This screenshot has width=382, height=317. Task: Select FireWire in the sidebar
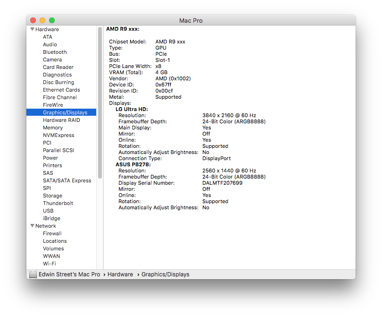53,105
